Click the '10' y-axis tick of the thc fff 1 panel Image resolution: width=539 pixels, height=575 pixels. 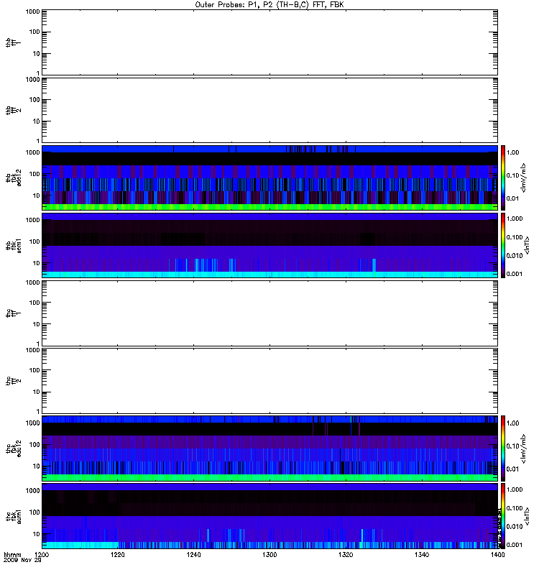click(37, 324)
